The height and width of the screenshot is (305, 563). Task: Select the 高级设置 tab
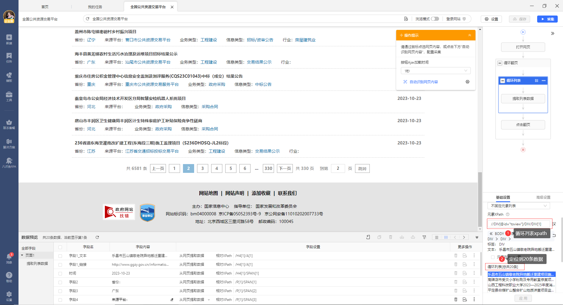[x=543, y=197]
